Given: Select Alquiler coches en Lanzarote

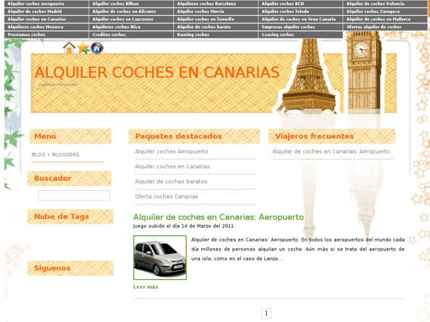Looking at the screenshot, I should (123, 19).
